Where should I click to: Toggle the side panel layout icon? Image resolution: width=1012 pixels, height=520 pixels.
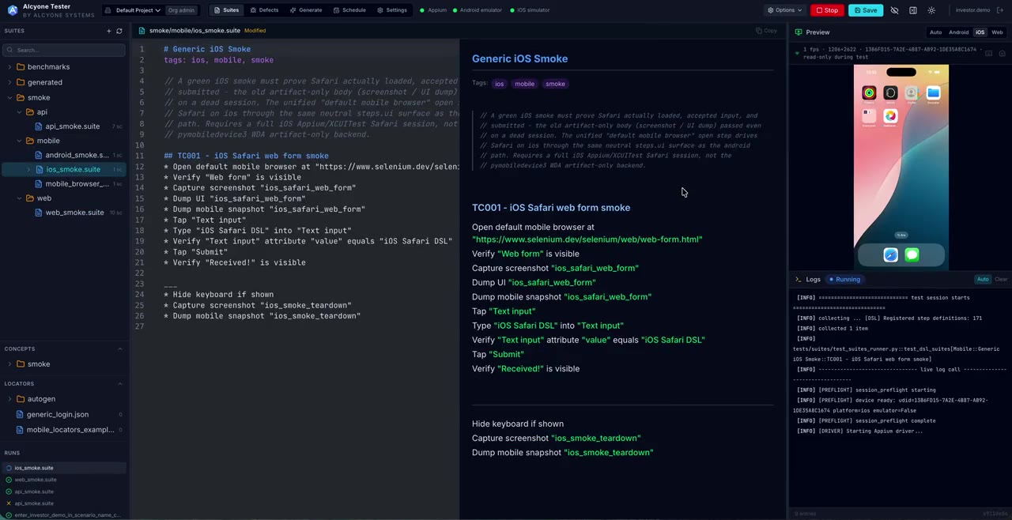click(x=913, y=10)
